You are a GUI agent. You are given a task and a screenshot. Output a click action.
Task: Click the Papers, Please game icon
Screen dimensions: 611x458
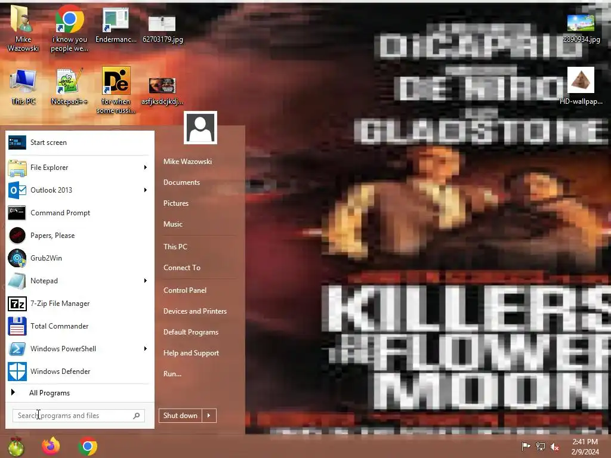pos(17,235)
